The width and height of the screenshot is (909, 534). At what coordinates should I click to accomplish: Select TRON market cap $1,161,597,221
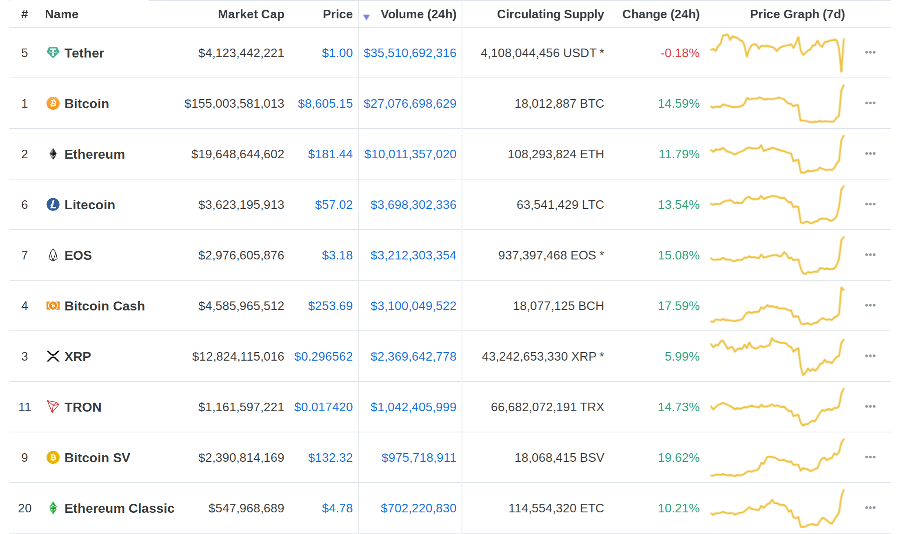click(x=241, y=407)
